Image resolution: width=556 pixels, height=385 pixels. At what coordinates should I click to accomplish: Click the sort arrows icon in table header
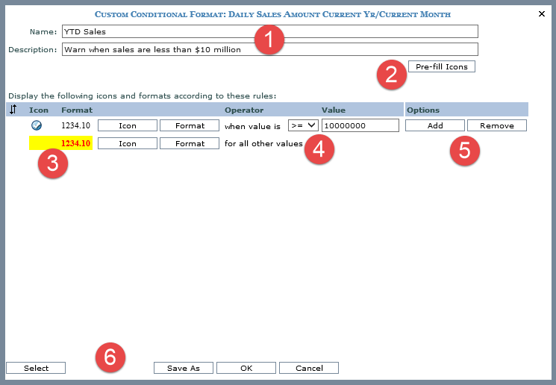[13, 110]
